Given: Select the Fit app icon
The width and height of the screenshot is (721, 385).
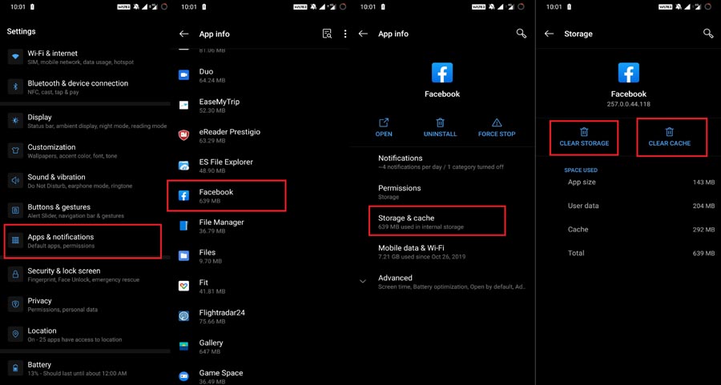Looking at the screenshot, I should click(x=184, y=286).
